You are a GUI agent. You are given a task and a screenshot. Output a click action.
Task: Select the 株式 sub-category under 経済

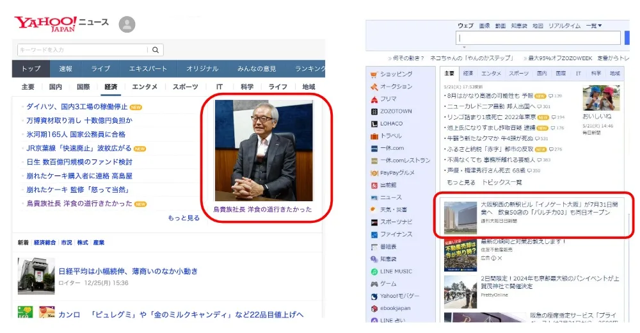coord(83,243)
